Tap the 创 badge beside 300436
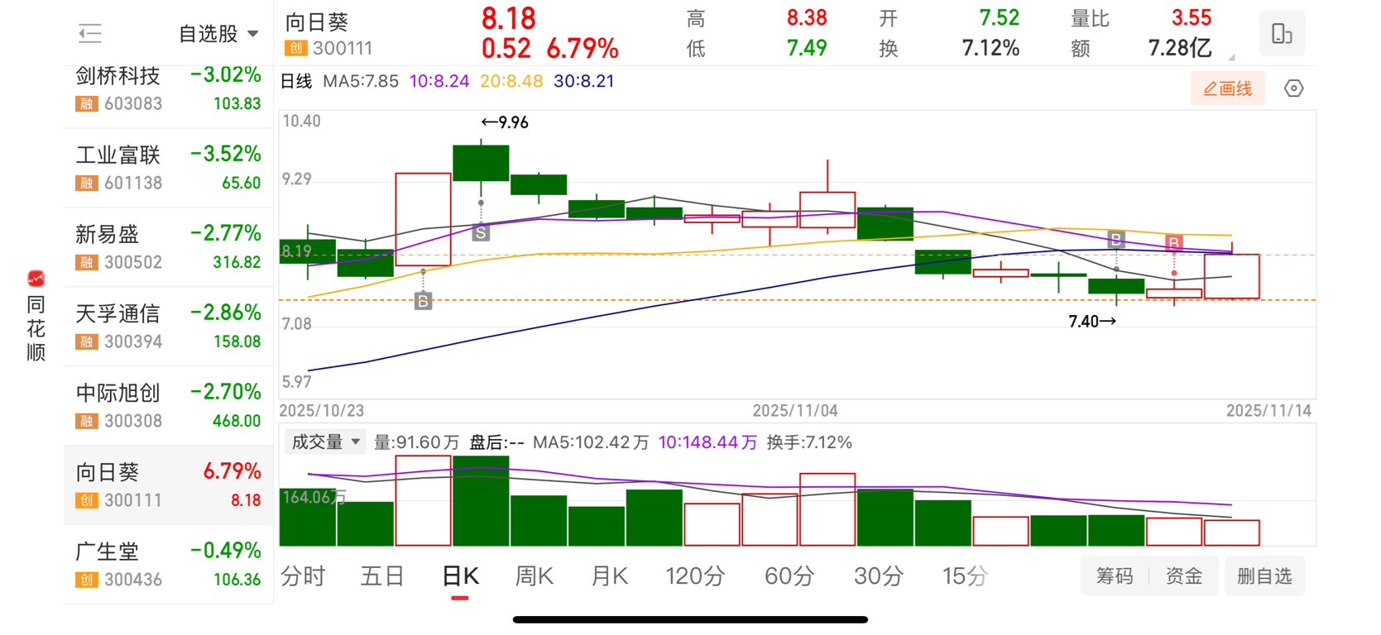The image size is (1381, 635). coord(87,580)
